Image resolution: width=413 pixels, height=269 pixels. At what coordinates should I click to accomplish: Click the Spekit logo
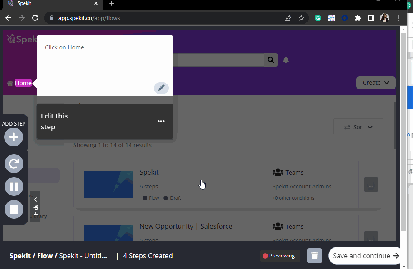click(22, 39)
